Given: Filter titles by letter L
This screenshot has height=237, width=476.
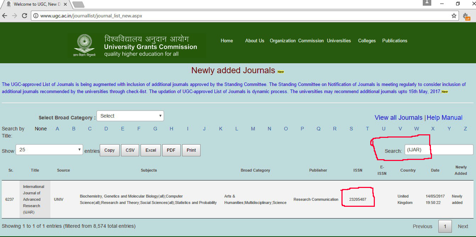Looking at the screenshot, I should [x=237, y=129].
